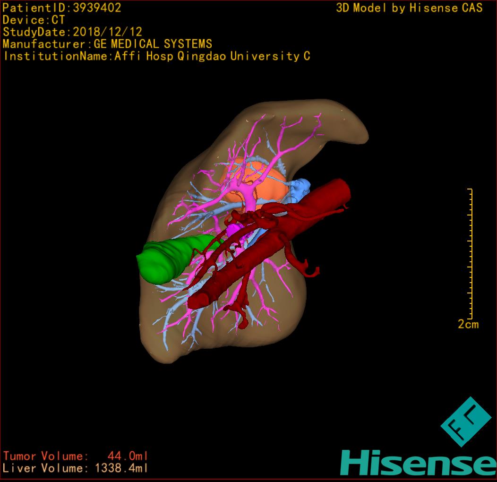Click the Manufacturer GE MEDICAL SYSTEMS line
Viewport: 497px width, 482px height.
[107, 44]
